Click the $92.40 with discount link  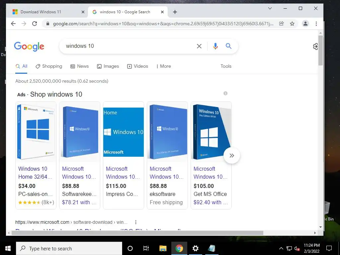211,202
